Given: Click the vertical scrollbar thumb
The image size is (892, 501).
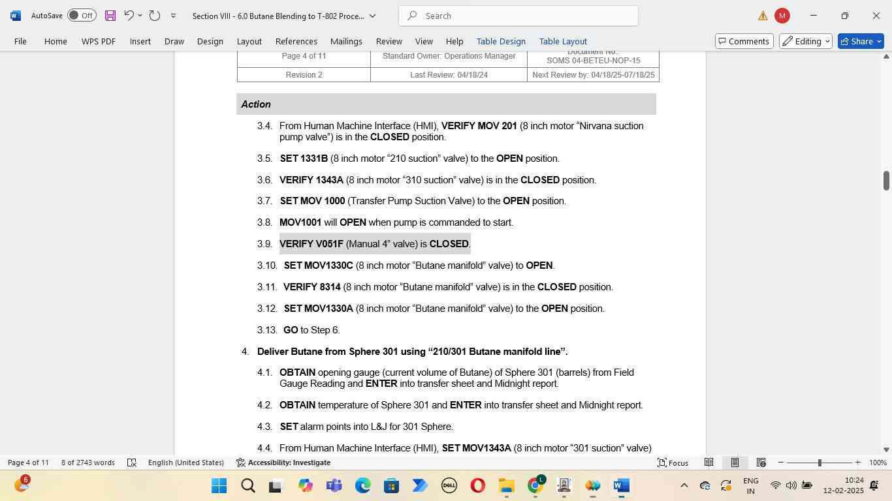Looking at the screenshot, I should 886,181.
